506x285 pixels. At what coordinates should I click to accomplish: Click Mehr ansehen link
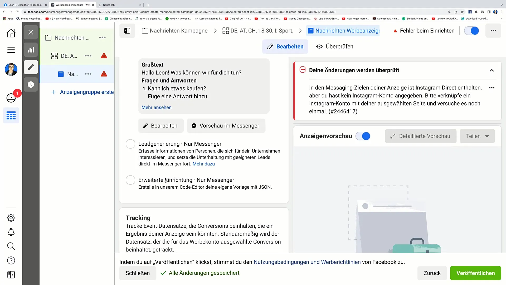(x=157, y=107)
